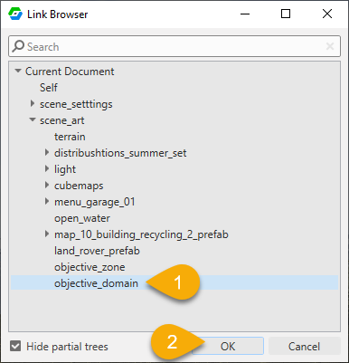Click the Cancel button
The width and height of the screenshot is (349, 363).
304,346
